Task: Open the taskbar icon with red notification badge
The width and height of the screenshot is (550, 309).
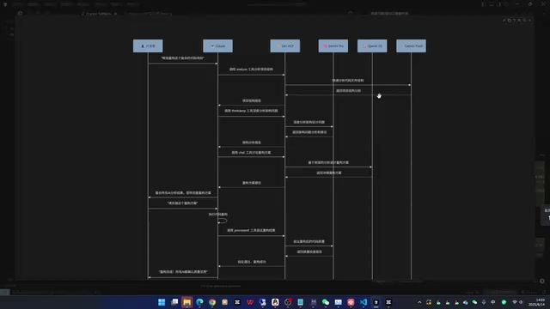Action: pyautogui.click(x=288, y=302)
